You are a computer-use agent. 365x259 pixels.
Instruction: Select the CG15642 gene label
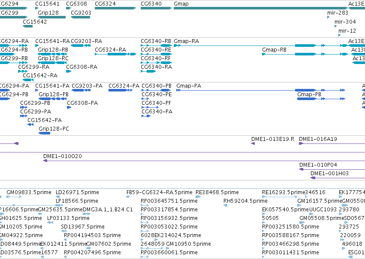(35, 21)
